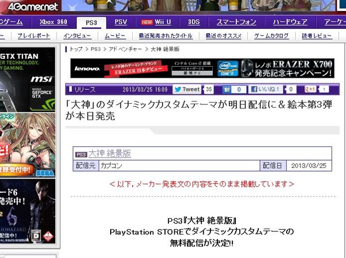Image resolution: width=346 pixels, height=258 pixels.
Task: Open the Xbox 360 tab
Action: 54,22
